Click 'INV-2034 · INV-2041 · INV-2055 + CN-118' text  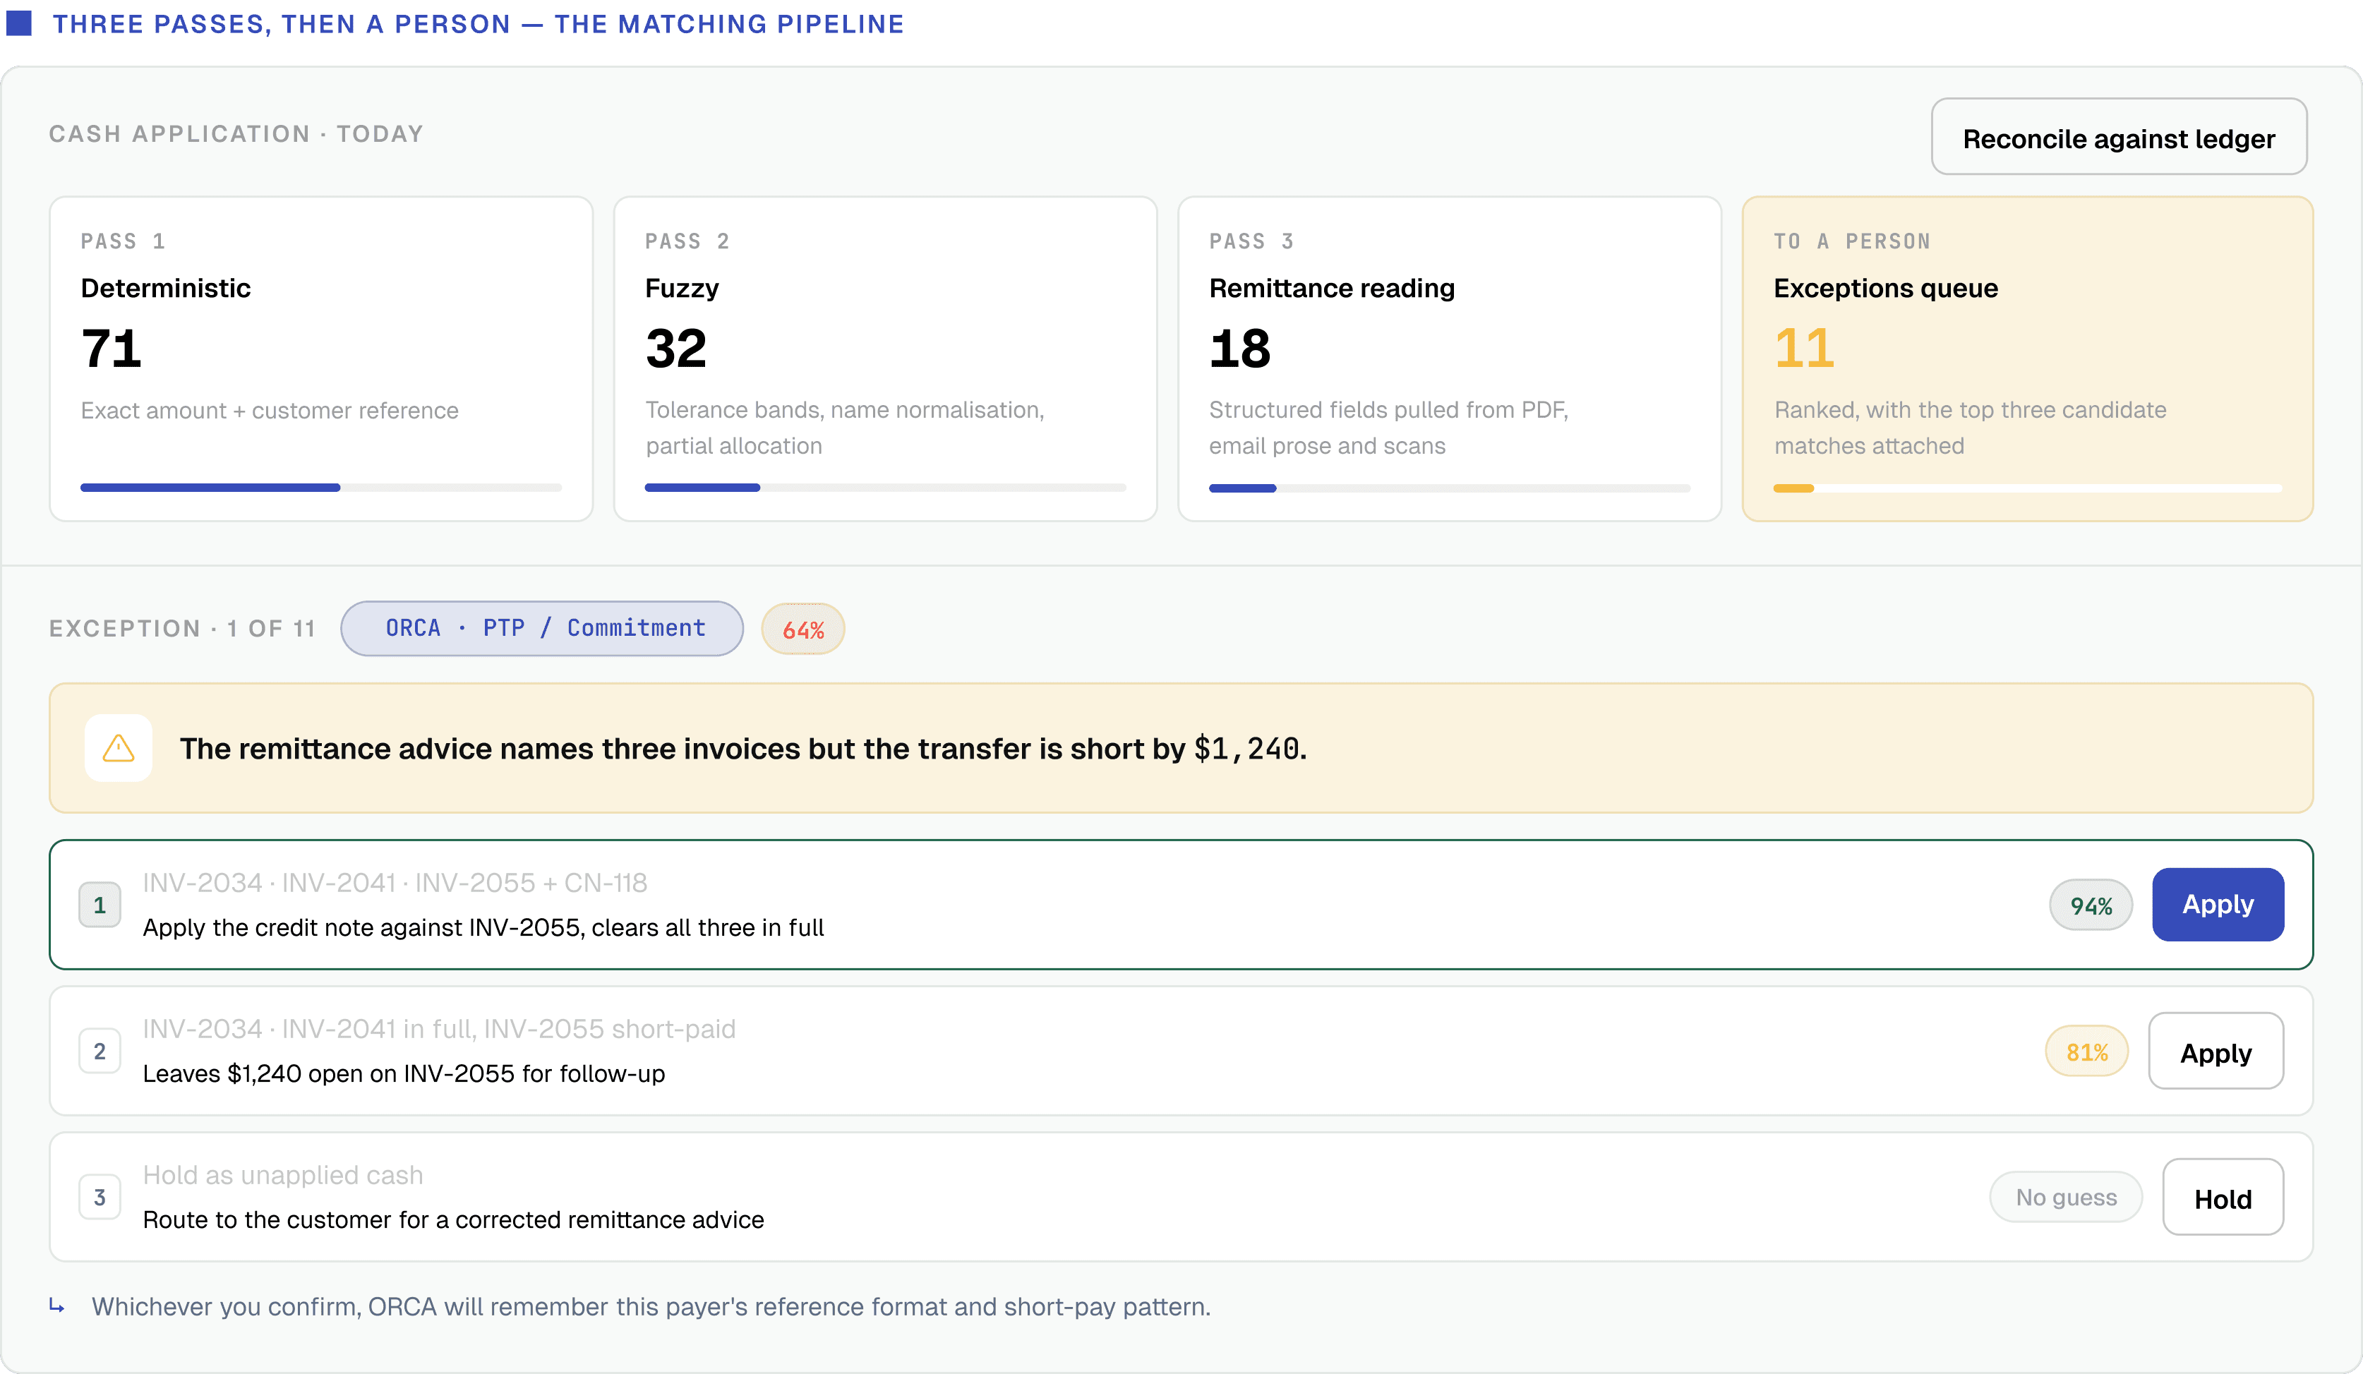(395, 883)
